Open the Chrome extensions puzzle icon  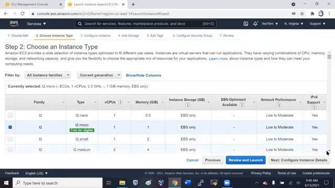click(312, 14)
